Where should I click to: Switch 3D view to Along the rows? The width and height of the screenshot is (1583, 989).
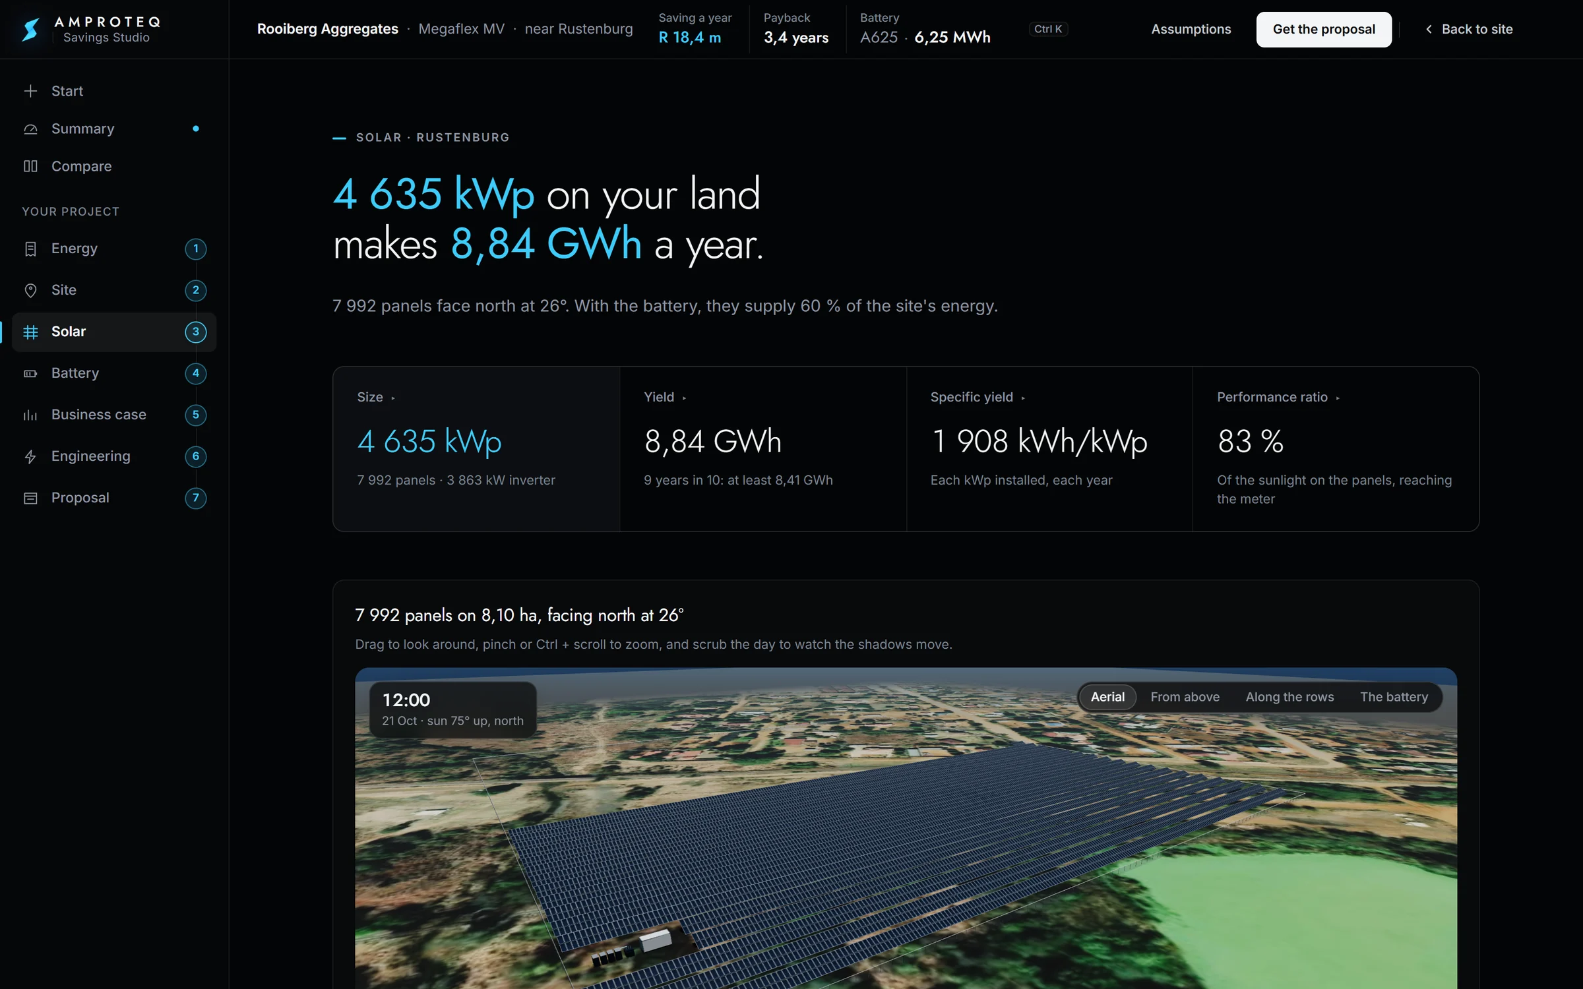(1289, 697)
